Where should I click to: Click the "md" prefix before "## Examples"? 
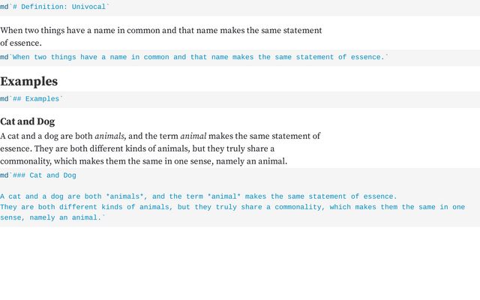[4, 99]
